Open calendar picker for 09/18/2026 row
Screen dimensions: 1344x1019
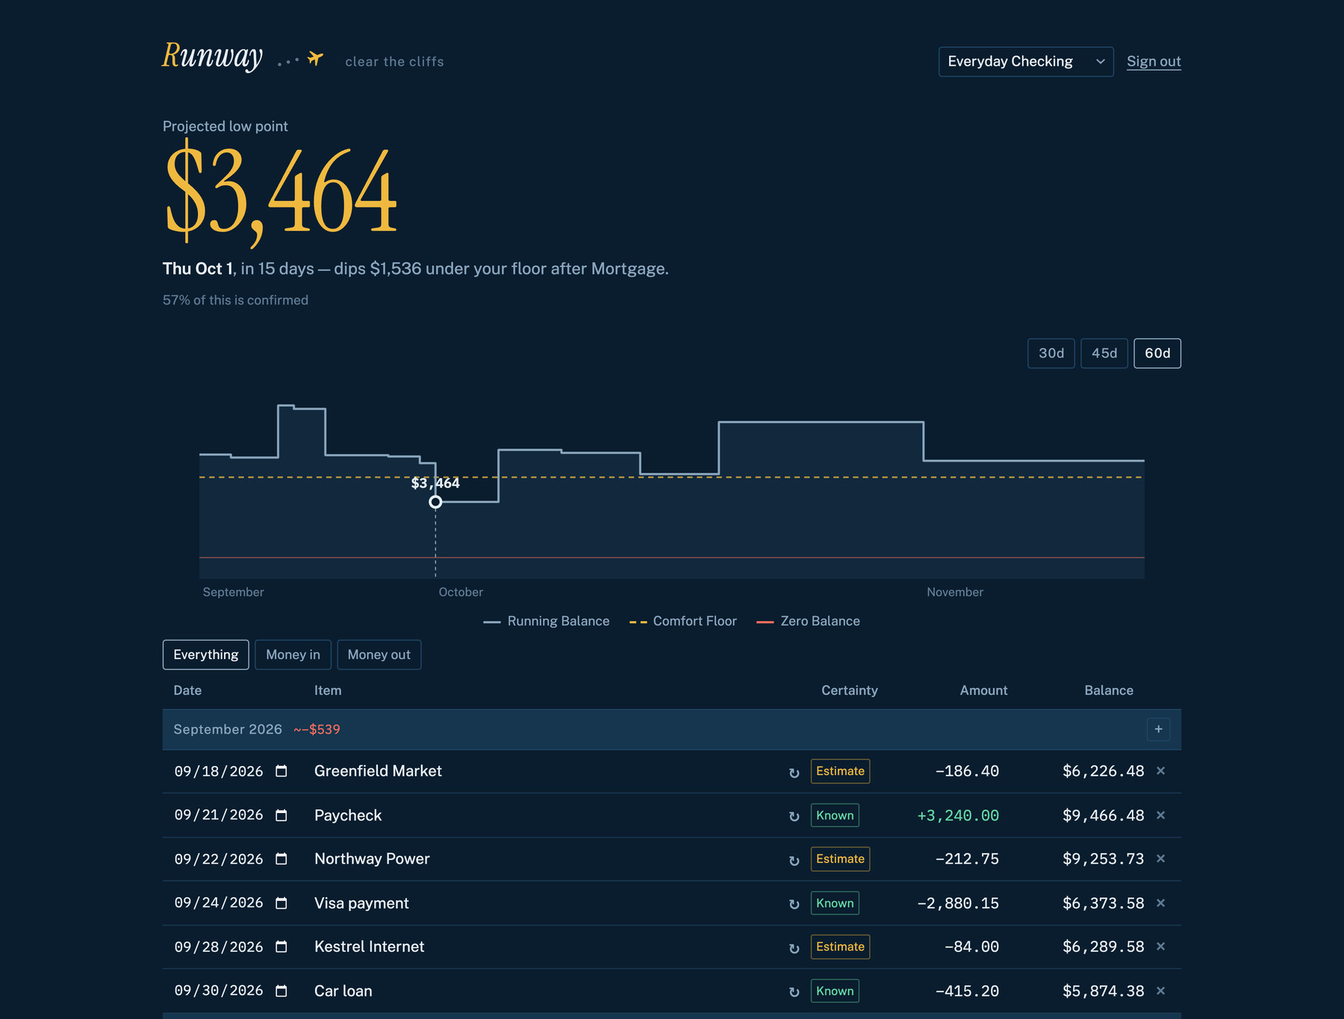point(281,771)
